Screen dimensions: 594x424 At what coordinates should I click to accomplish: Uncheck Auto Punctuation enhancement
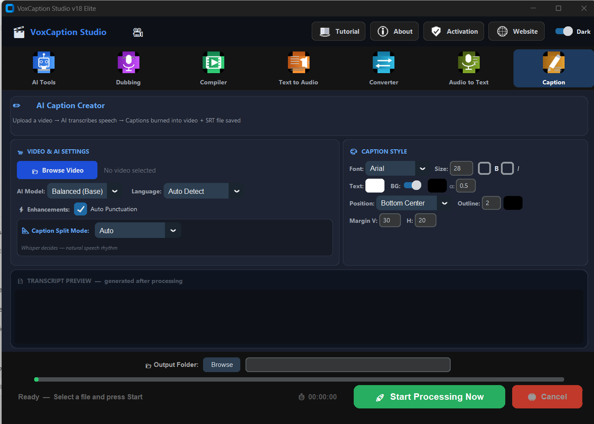(81, 209)
